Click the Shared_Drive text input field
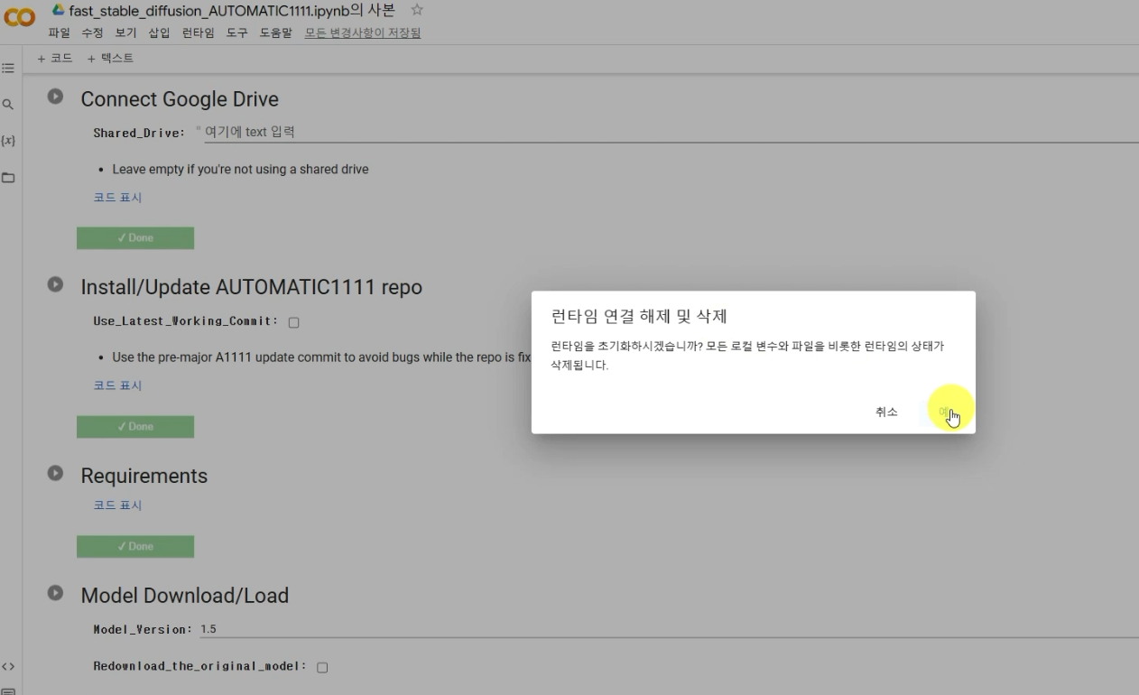The height and width of the screenshot is (695, 1139). point(671,132)
